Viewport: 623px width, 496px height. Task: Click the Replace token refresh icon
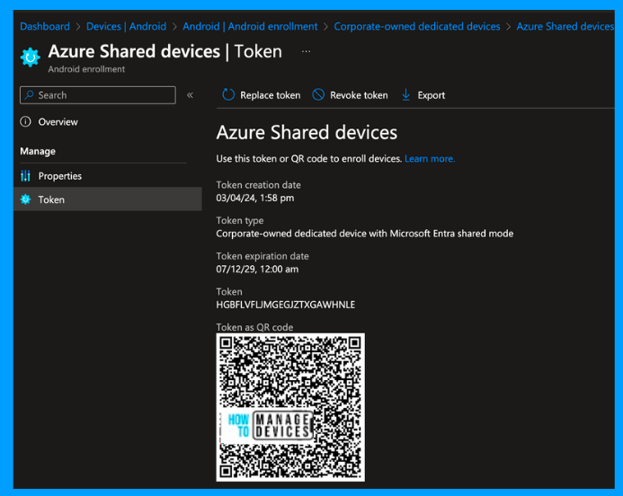tap(228, 95)
